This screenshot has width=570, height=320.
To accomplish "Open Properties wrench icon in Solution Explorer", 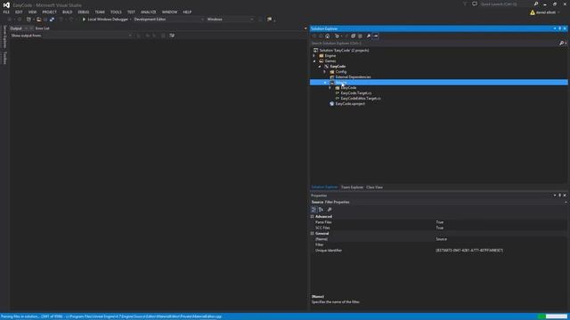I will [x=368, y=36].
